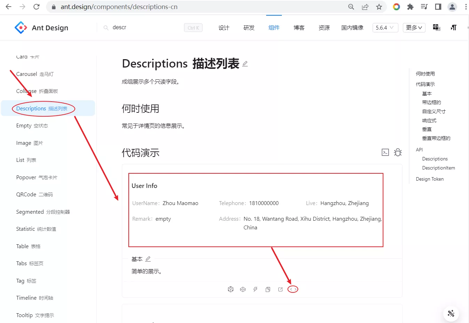Viewport: 469px width, 323px height.
Task: Reload the page with the refresh icon
Action: click(37, 7)
